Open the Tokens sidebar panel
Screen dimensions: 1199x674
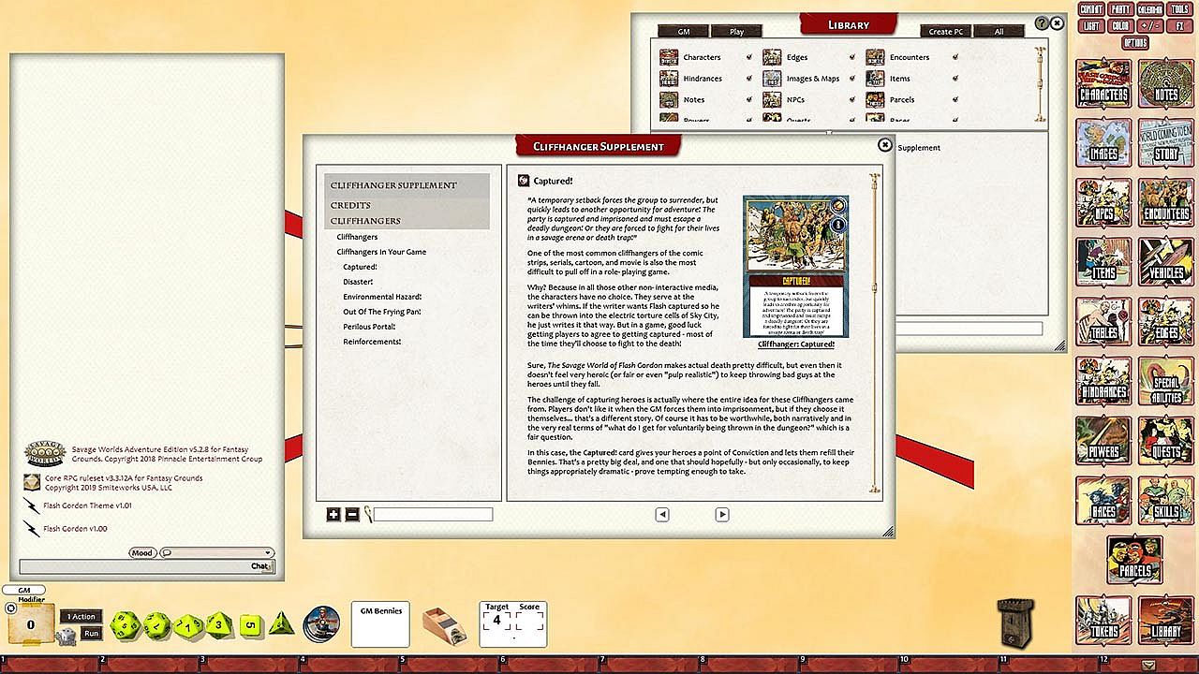[x=1103, y=620]
